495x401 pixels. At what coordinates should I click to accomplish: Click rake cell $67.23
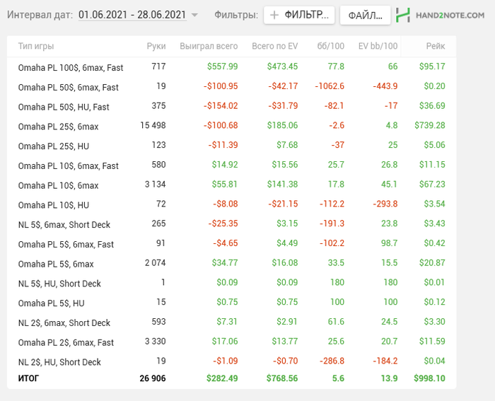pyautogui.click(x=432, y=184)
